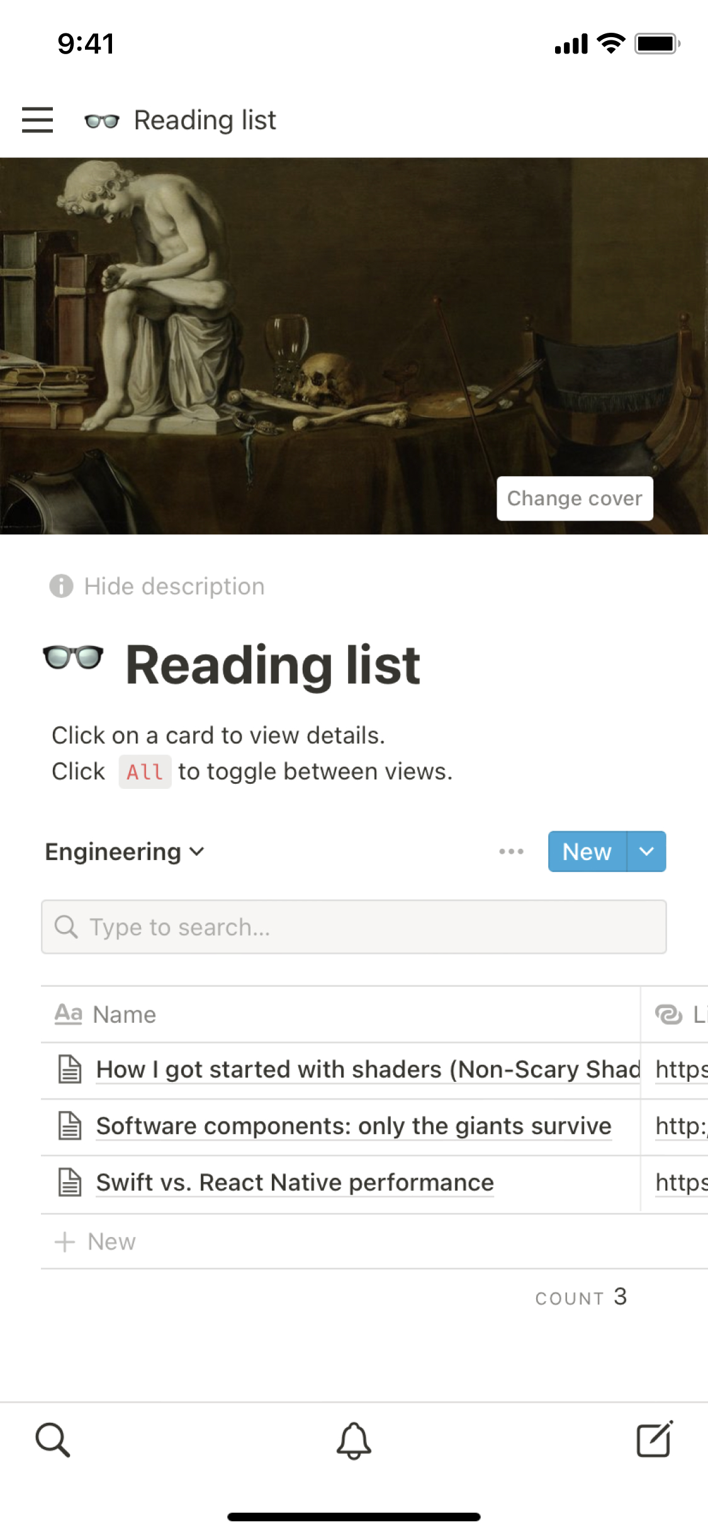Open notifications bell icon

click(x=354, y=1440)
